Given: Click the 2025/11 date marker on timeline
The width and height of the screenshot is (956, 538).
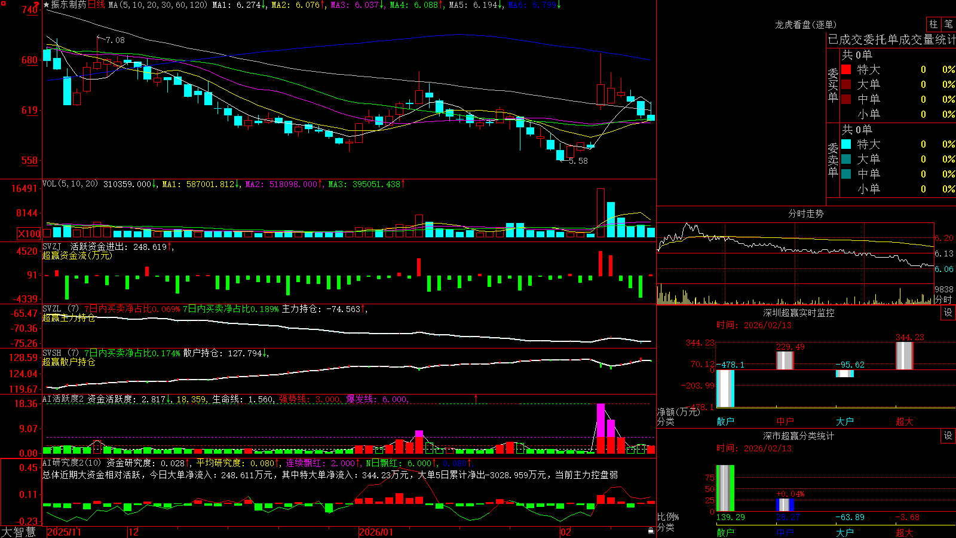Looking at the screenshot, I should 64,532.
